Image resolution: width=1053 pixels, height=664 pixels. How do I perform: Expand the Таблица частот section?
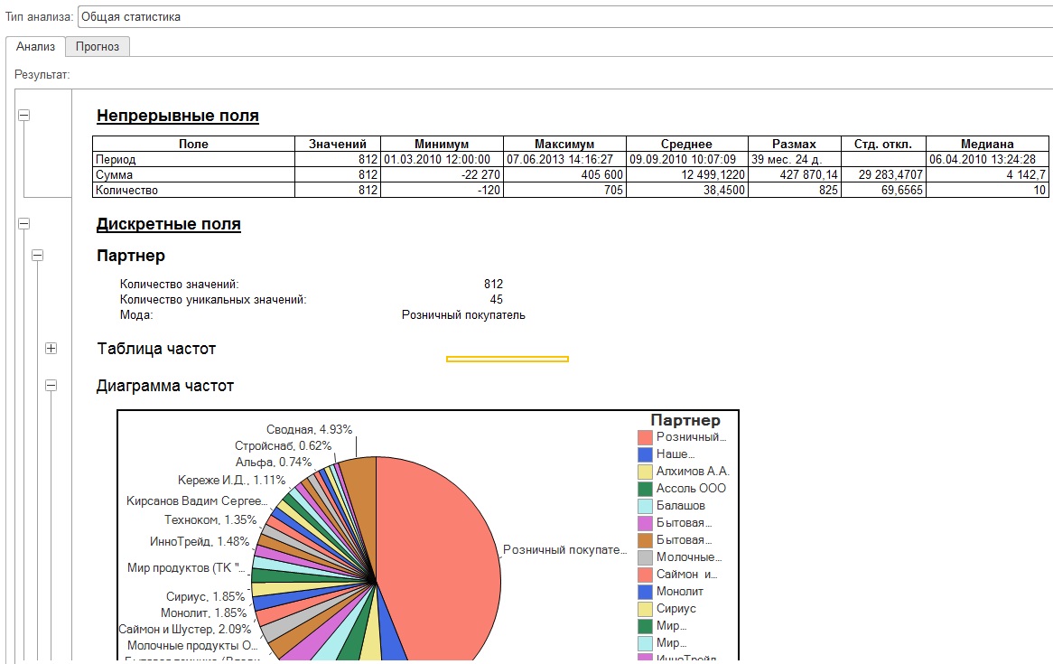click(x=51, y=348)
